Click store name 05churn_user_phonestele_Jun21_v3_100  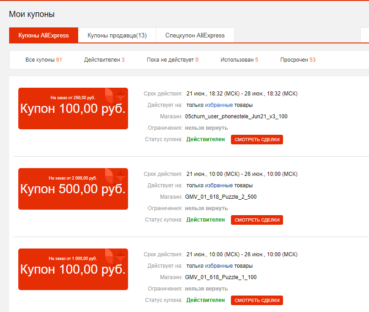[x=236, y=116]
